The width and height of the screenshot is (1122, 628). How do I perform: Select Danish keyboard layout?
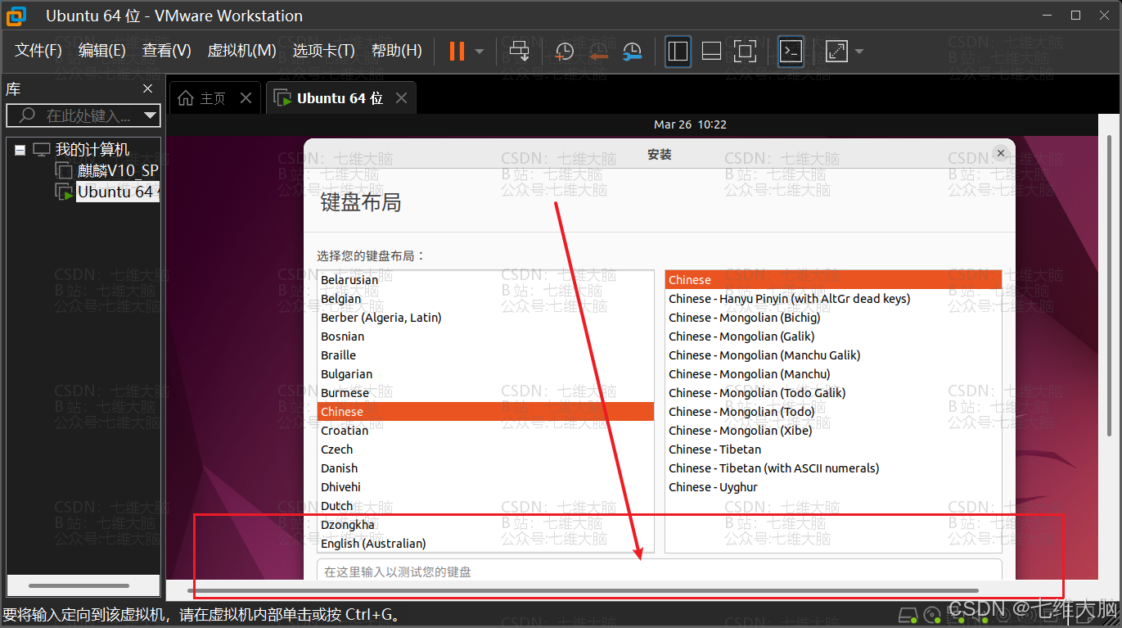485,468
